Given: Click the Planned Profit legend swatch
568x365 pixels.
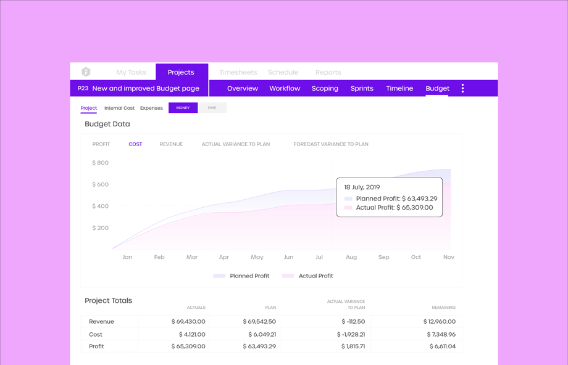Looking at the screenshot, I should [x=219, y=276].
